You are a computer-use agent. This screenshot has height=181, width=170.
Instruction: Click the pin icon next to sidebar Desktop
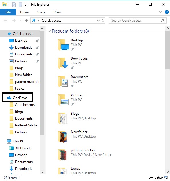(37, 41)
